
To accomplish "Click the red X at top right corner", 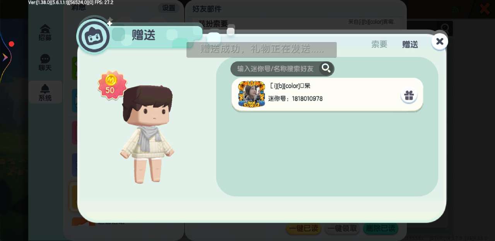I will click(x=485, y=8).
